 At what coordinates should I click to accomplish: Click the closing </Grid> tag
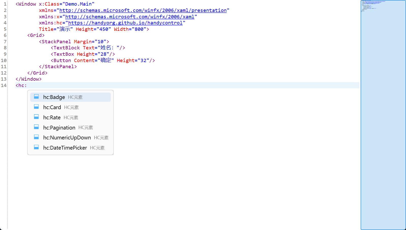[x=37, y=73]
